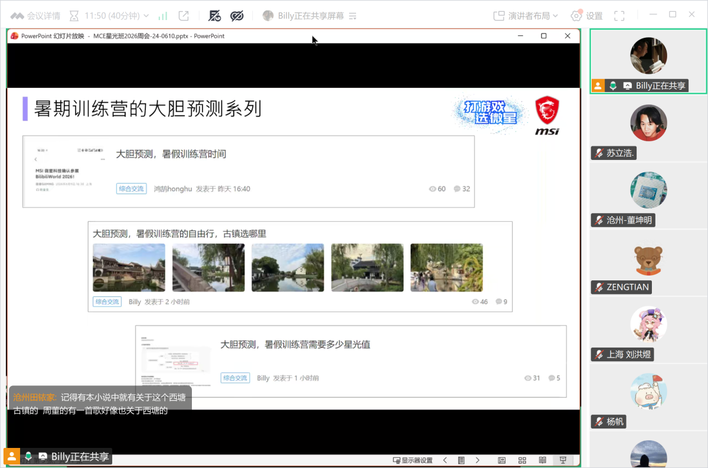
Task: Toggle the hide-view eye icon
Action: [237, 16]
